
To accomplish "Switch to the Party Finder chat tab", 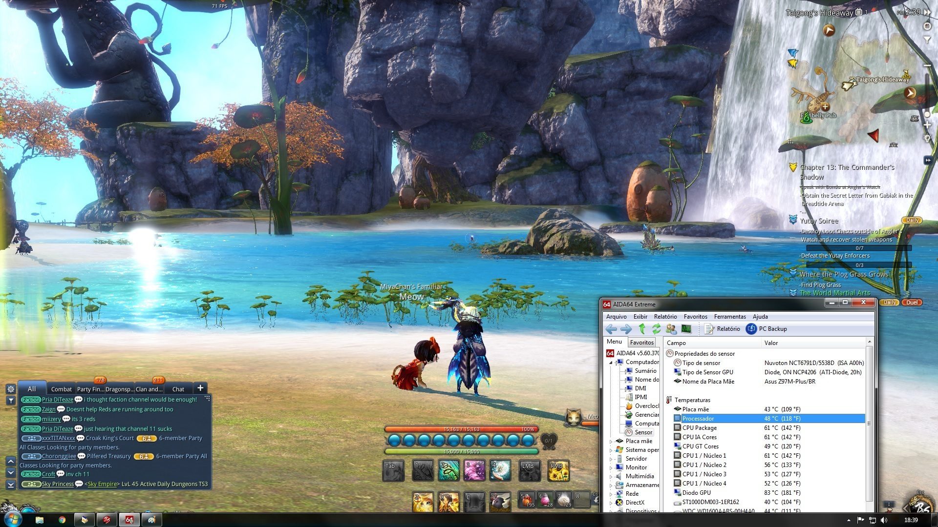I will [x=90, y=389].
